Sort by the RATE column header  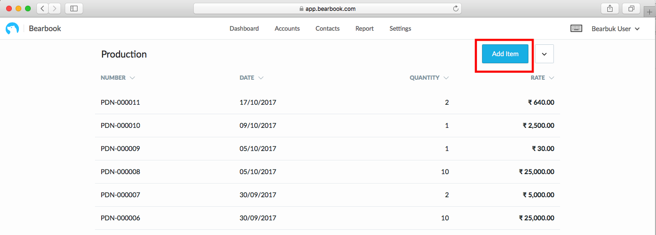(x=543, y=78)
